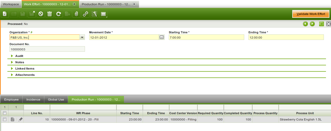Expand the Notes section
331x131 pixels.
tap(12, 62)
